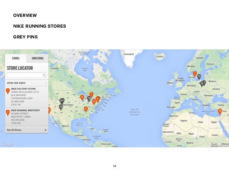Click the United States map label
Image resolution: width=229 pixels, height=172 pixels.
click(67, 105)
